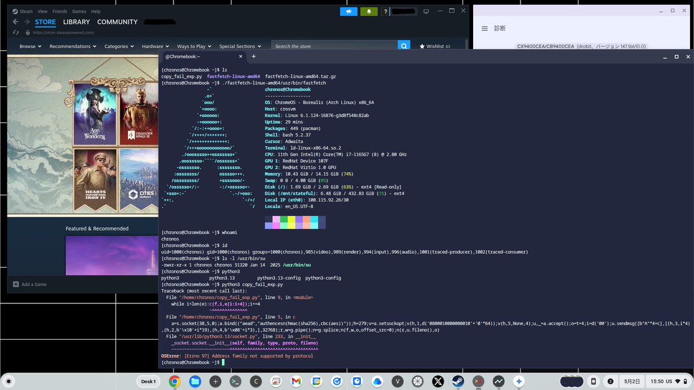This screenshot has width=694, height=390.
Task: Switch to the COMMUNITY tab in Steam
Action: pyautogui.click(x=117, y=22)
